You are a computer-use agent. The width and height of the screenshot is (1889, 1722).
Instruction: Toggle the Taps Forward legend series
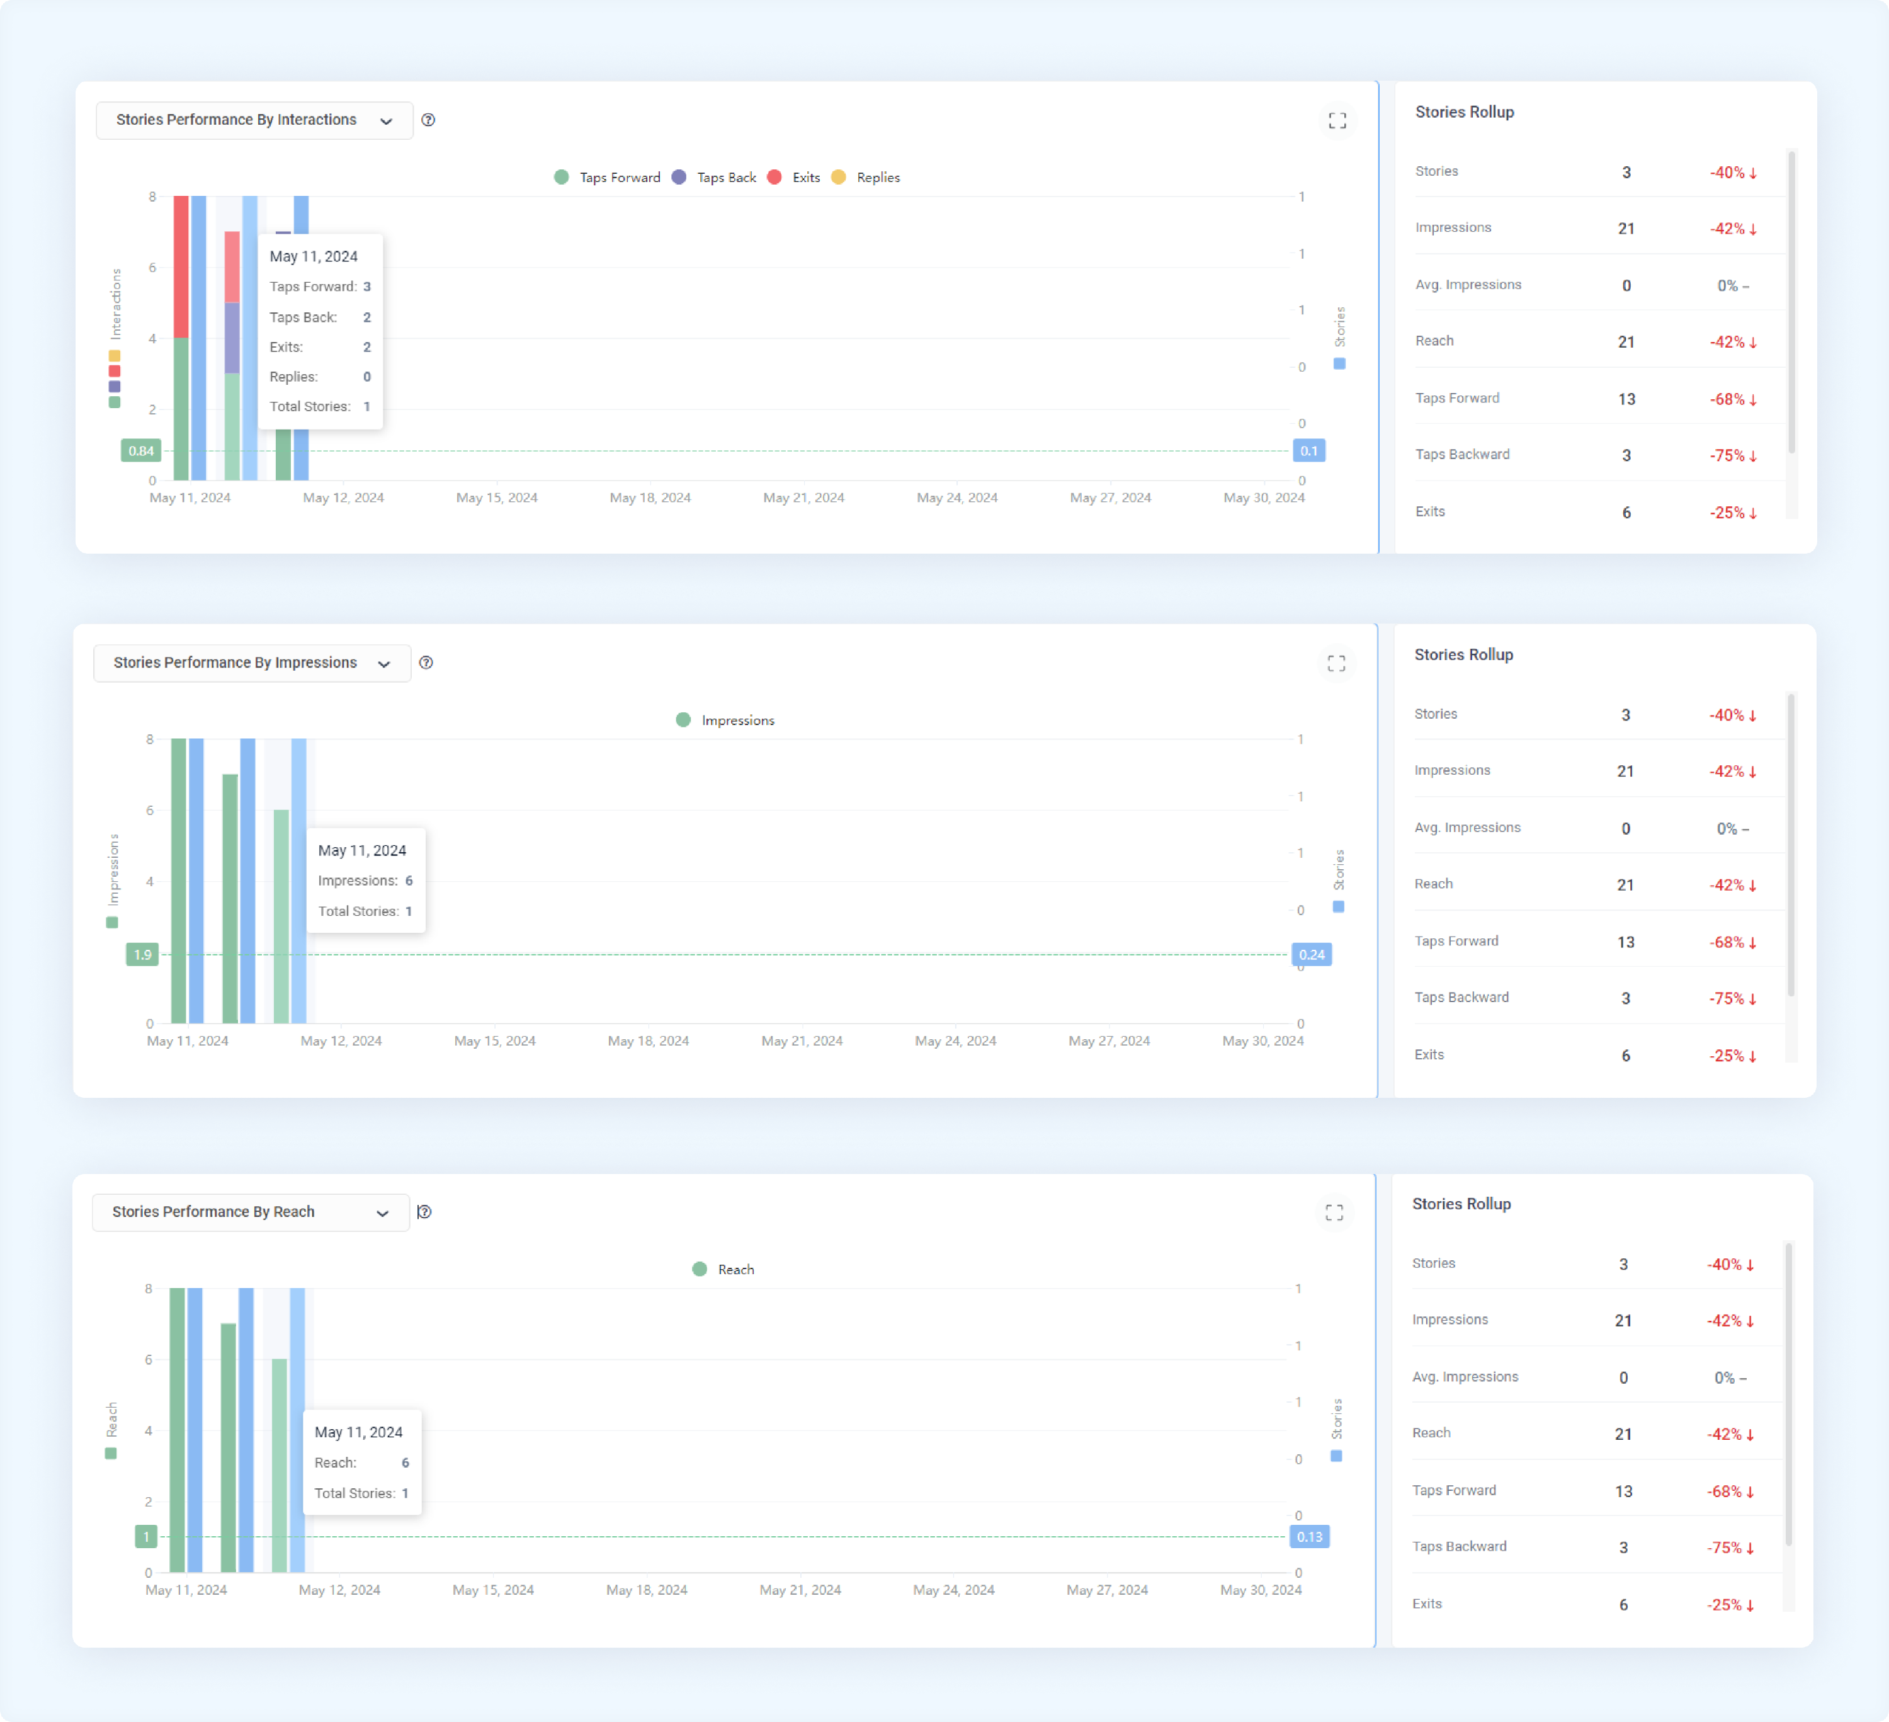[x=607, y=177]
